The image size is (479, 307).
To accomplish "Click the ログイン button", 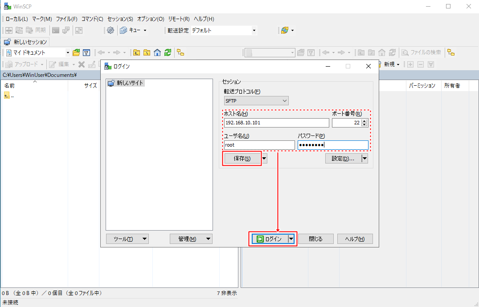I will 270,239.
